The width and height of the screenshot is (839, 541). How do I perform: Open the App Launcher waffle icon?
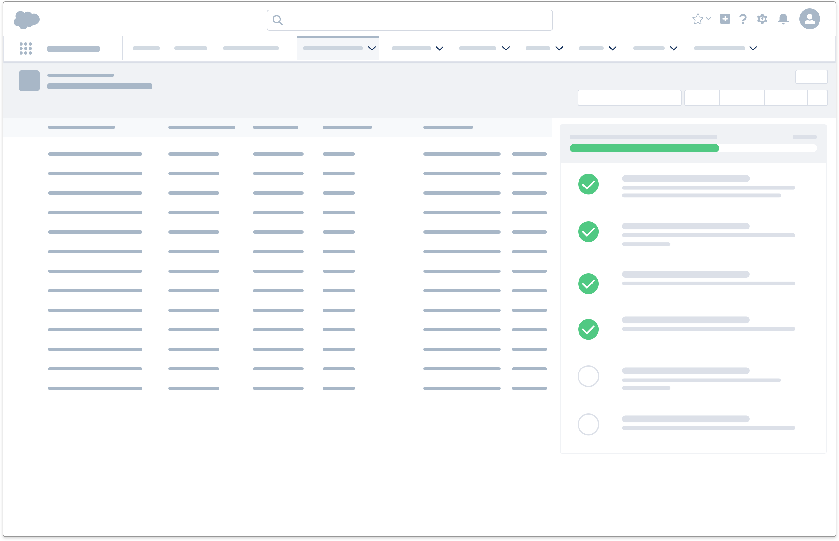pyautogui.click(x=26, y=48)
